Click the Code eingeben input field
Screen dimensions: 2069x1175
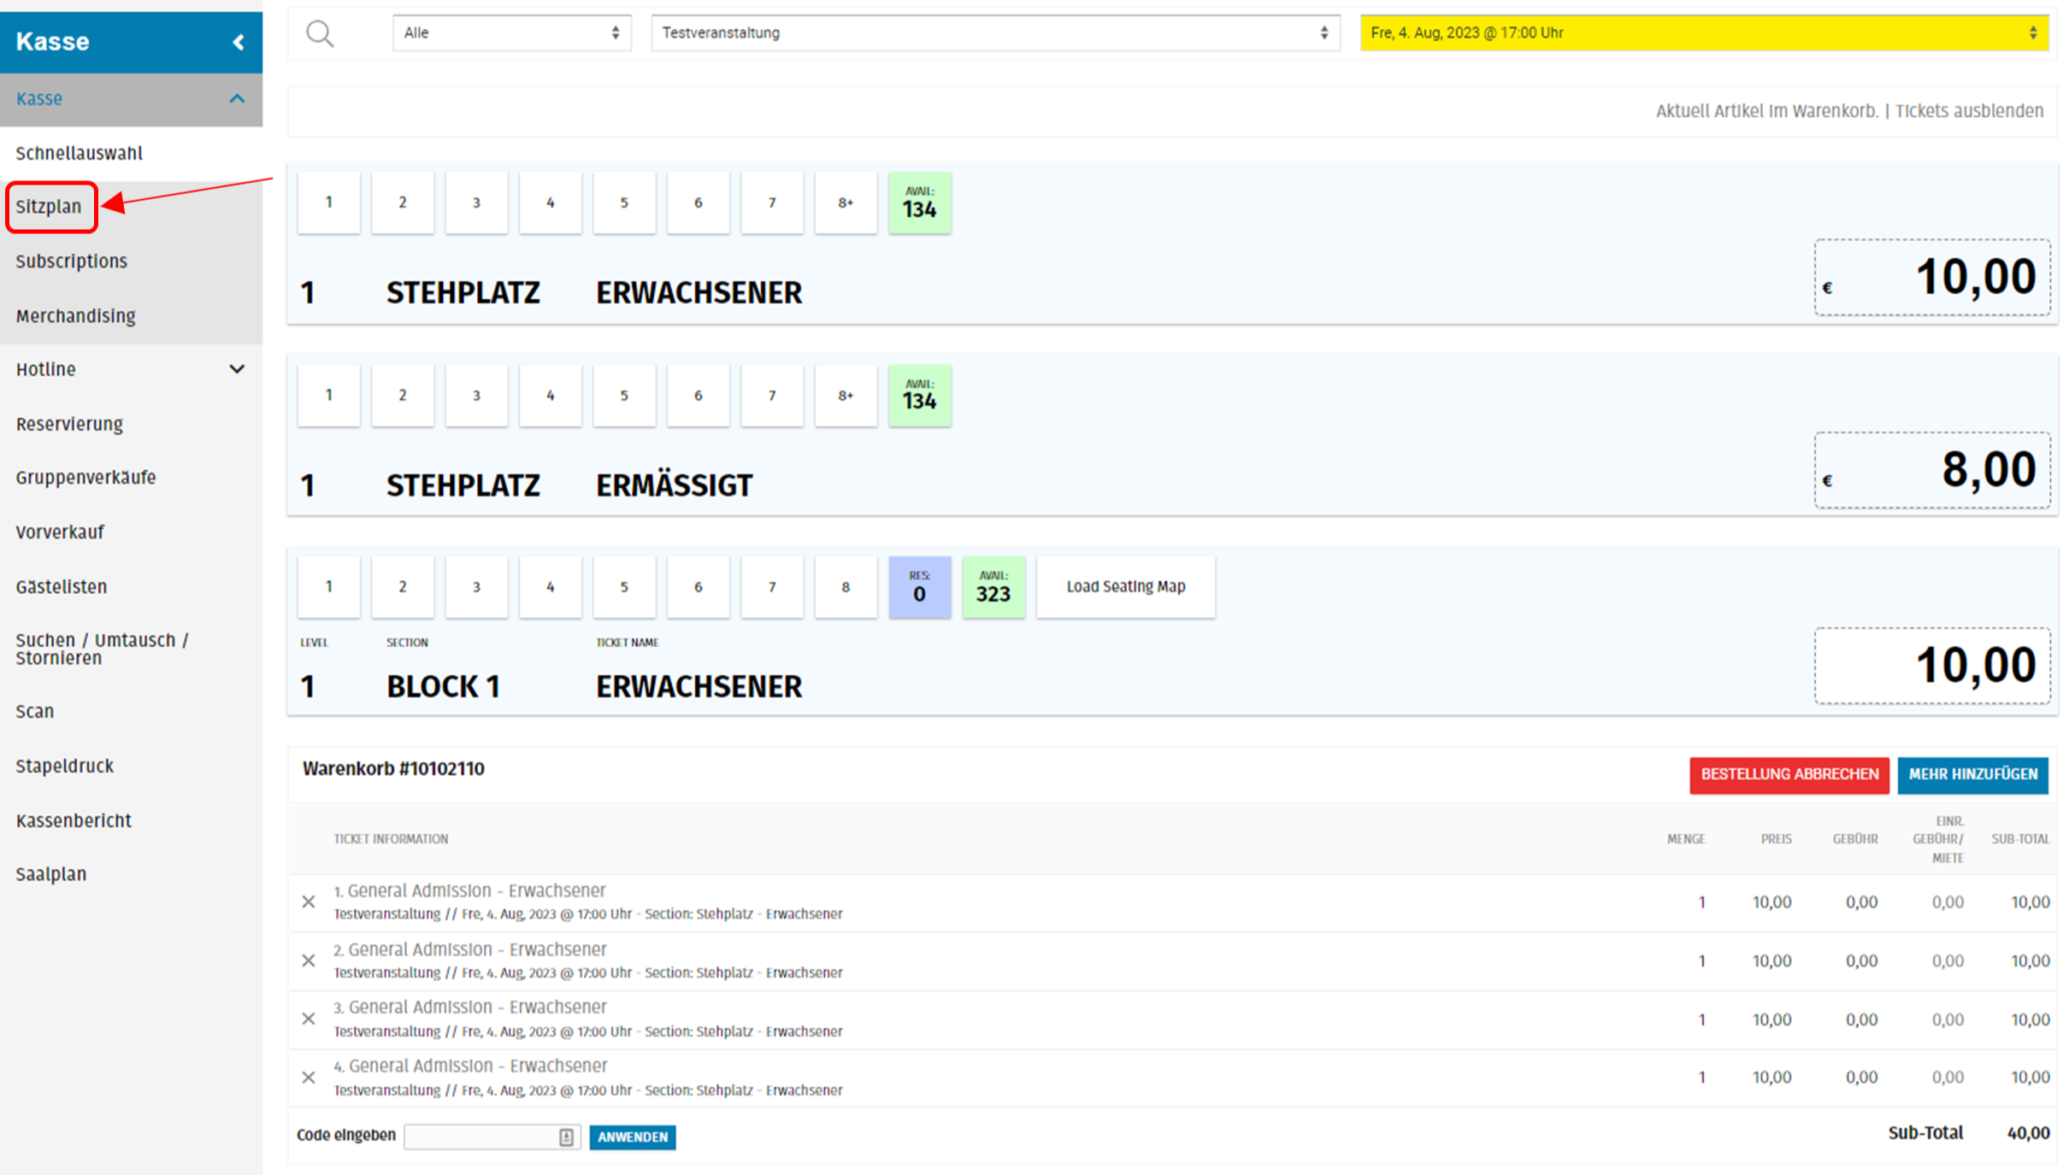(x=480, y=1137)
